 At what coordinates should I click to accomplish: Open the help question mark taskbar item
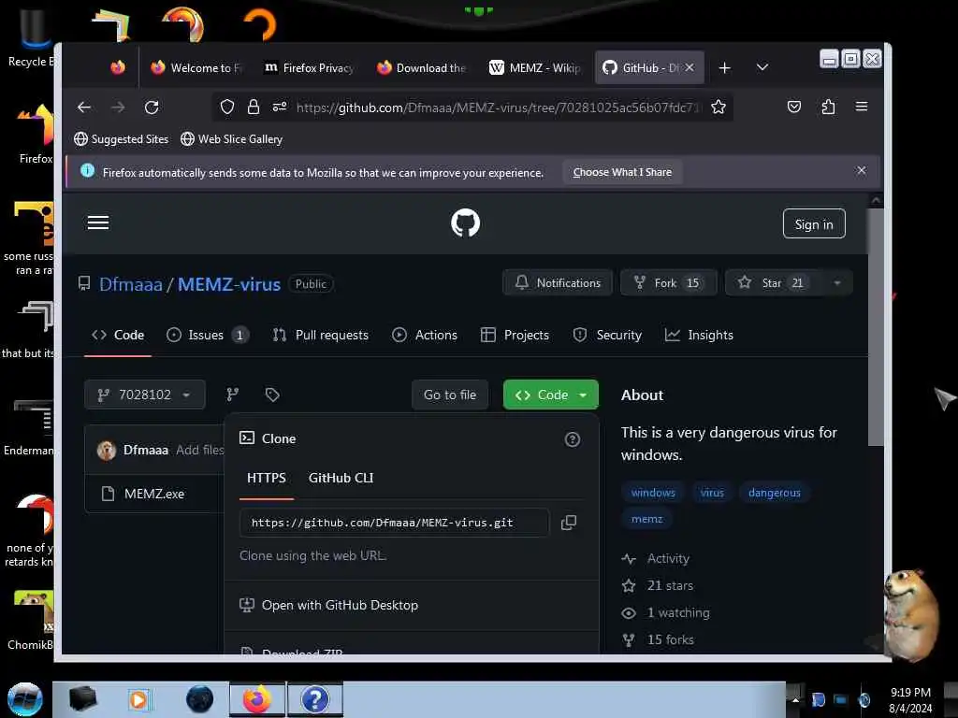point(315,699)
